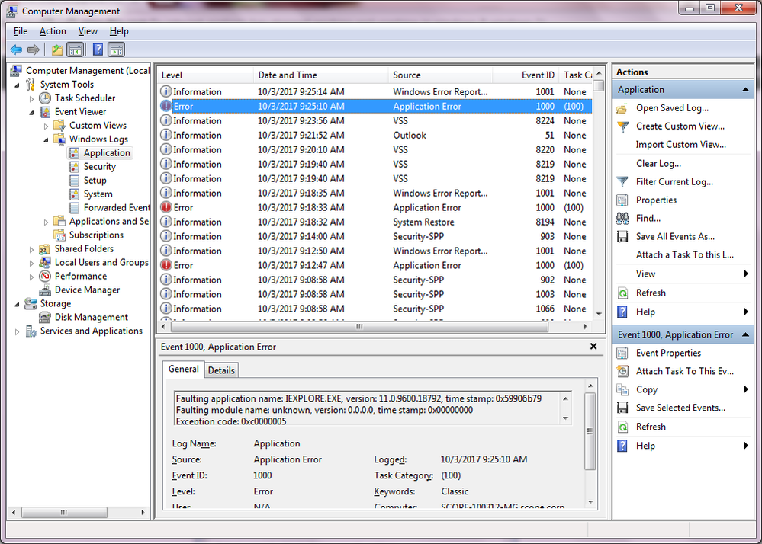Viewport: 762px width, 544px height.
Task: Click the Shared Folders icon in the tree
Action: pos(45,249)
